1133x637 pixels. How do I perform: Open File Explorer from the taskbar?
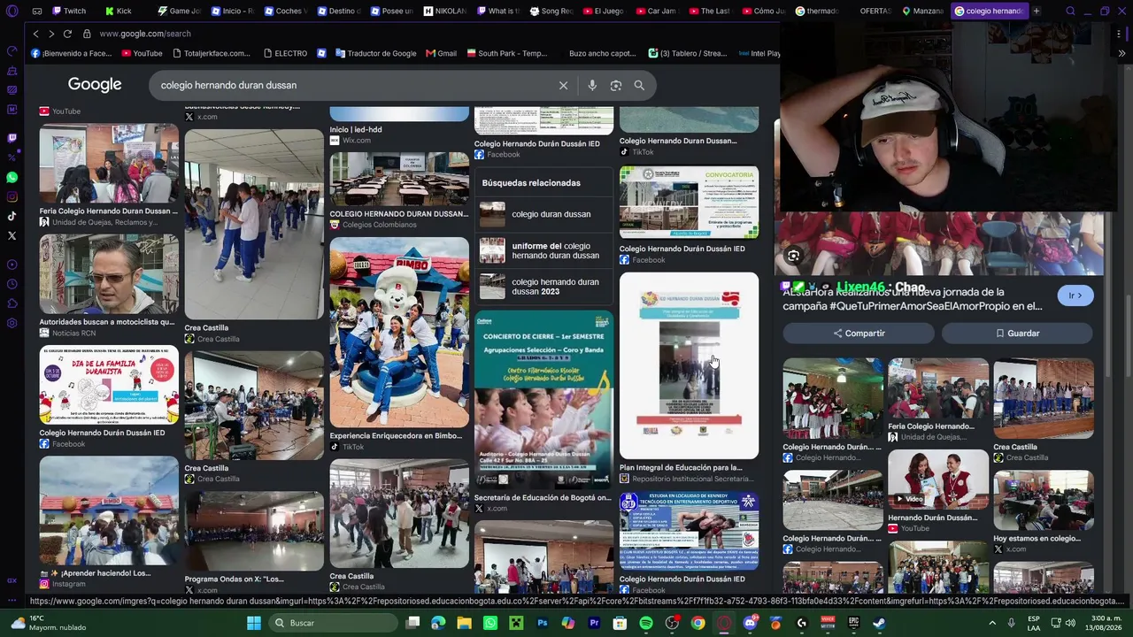pos(464,623)
